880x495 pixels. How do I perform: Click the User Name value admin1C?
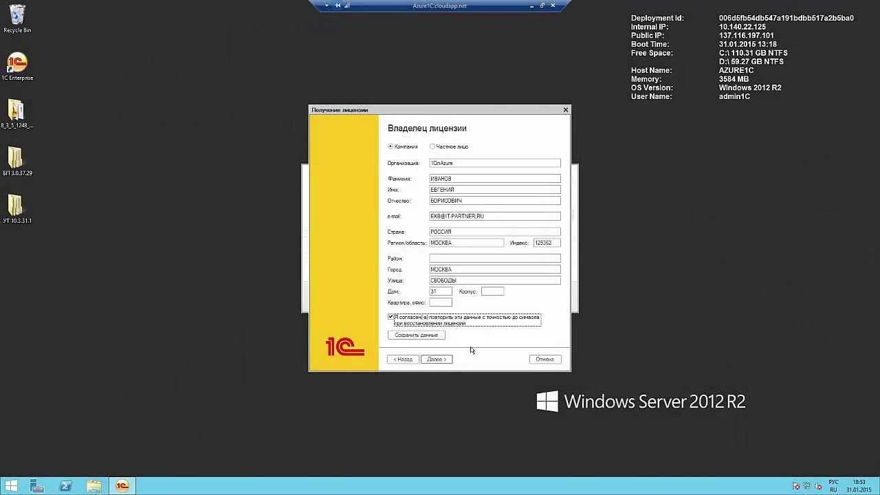pyautogui.click(x=734, y=96)
